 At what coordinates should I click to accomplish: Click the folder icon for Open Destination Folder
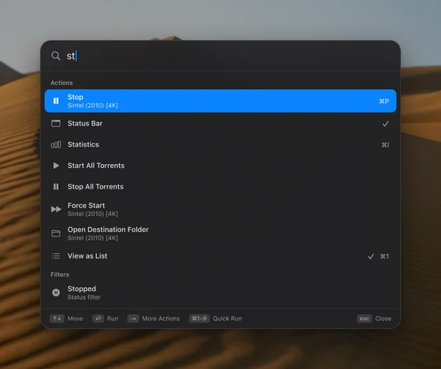pos(56,233)
